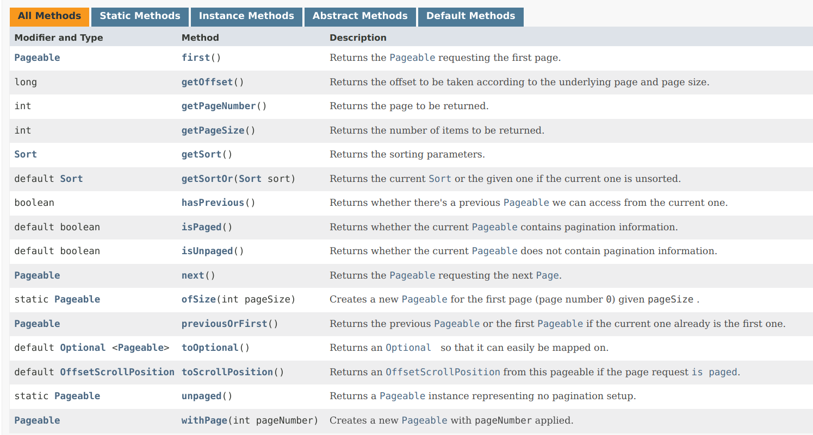Screen dimensions: 813x435
Task: Go to getPageSize() method
Action: coord(213,130)
